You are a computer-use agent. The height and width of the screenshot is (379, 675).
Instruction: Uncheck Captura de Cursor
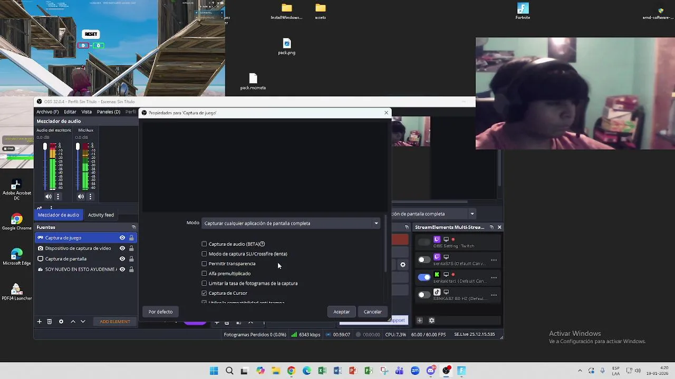pyautogui.click(x=204, y=293)
